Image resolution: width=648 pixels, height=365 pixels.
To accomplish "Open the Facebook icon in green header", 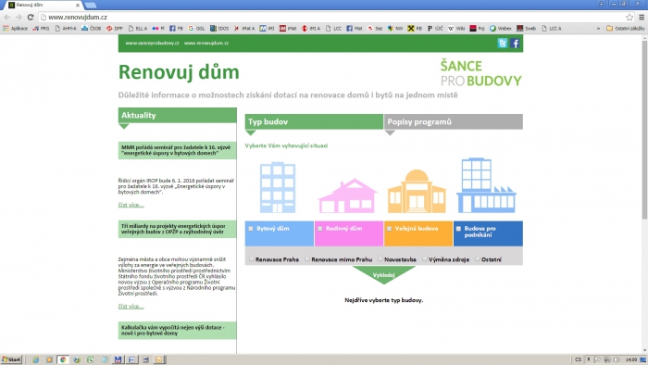I will pos(515,43).
